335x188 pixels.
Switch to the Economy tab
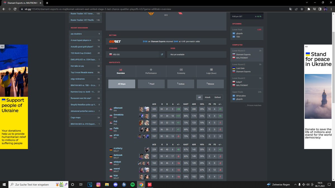(x=181, y=71)
